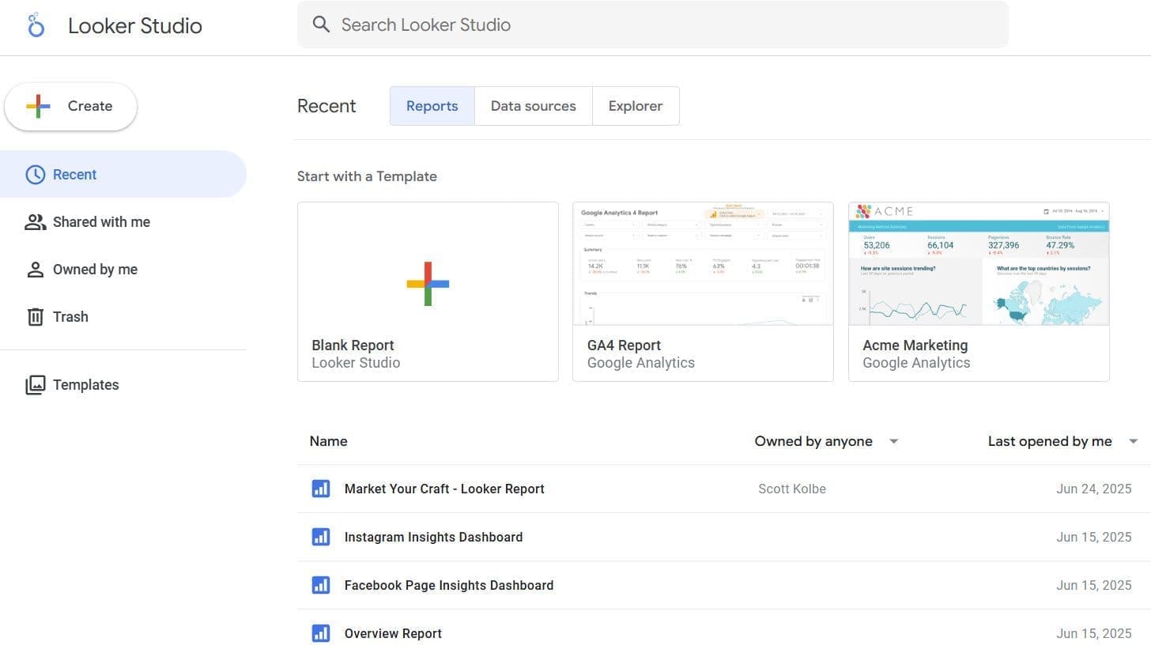
Task: Click the Market Your Craft report icon
Action: click(321, 489)
